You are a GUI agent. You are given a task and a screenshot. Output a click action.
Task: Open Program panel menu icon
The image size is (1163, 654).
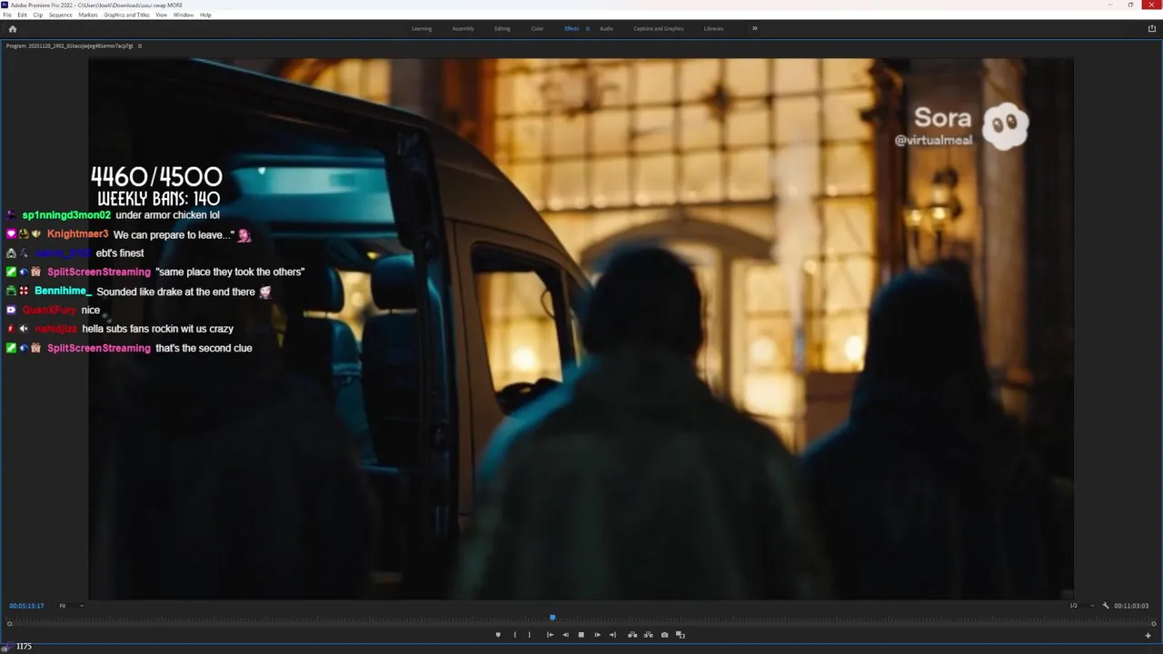(x=140, y=45)
